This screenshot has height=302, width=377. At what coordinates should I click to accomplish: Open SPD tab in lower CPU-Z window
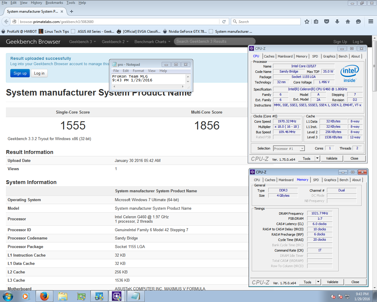[x=316, y=180]
